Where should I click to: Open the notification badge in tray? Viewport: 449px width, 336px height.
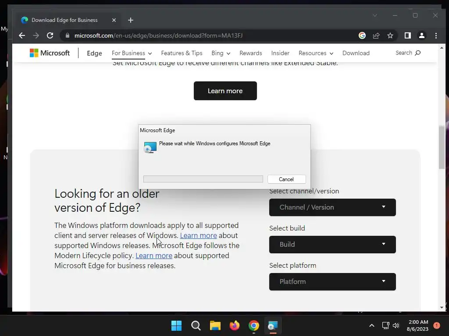437,325
